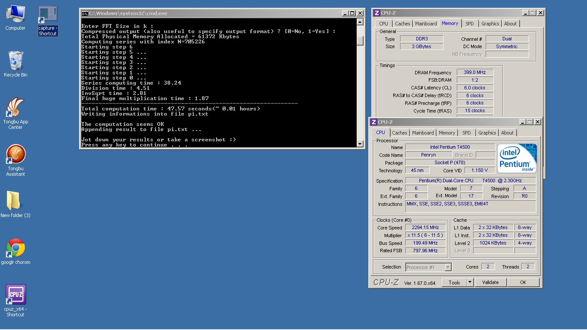Click the memory Size value 3 GBytes
This screenshot has width=587, height=330.
422,46
